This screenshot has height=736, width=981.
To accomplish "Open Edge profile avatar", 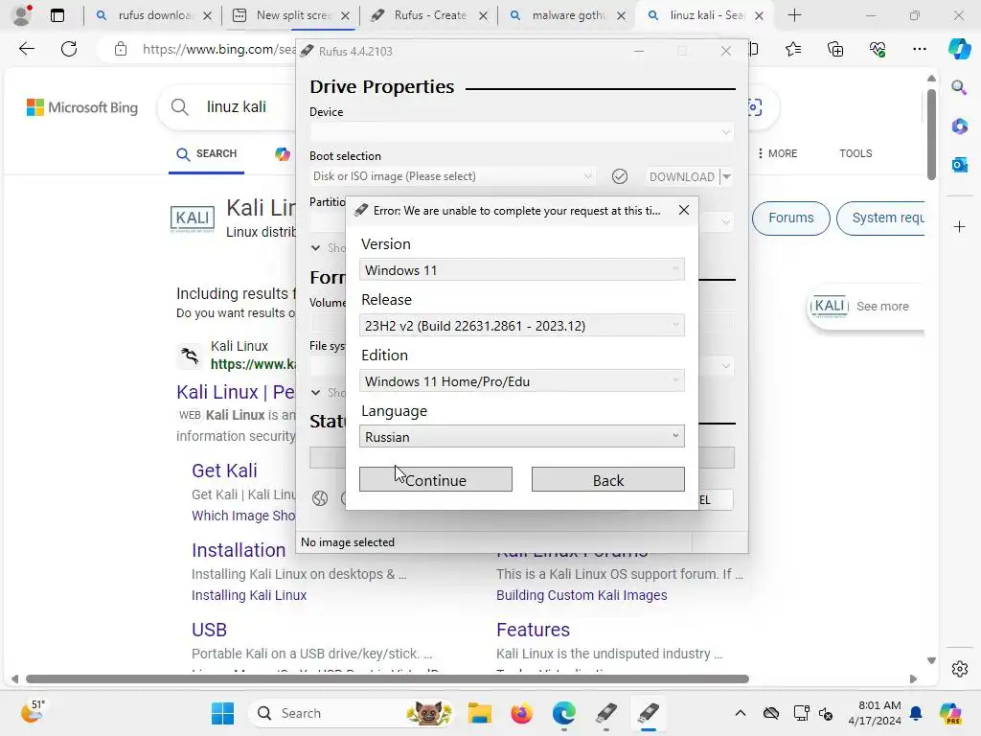I will click(x=22, y=15).
